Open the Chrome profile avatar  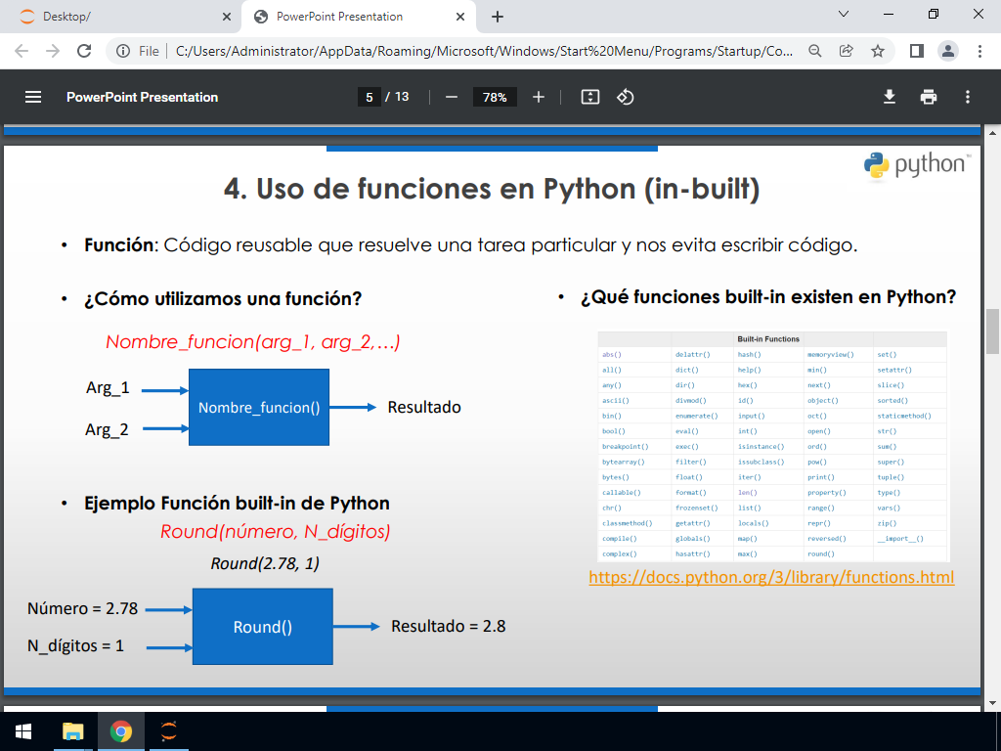(x=948, y=51)
